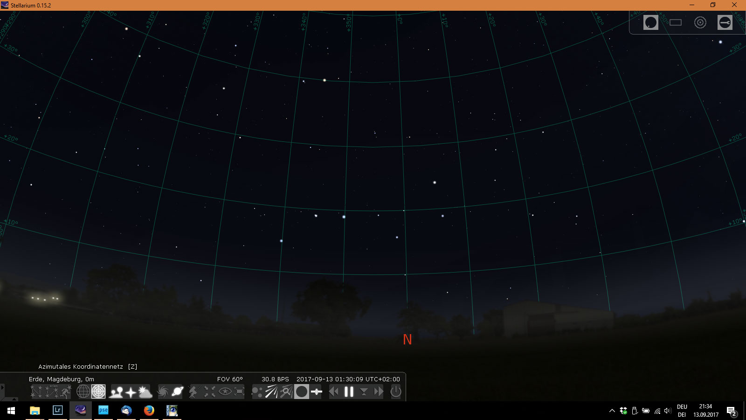Image resolution: width=746 pixels, height=420 pixels.
Task: Toggle constellation lines display
Action: tap(36, 392)
